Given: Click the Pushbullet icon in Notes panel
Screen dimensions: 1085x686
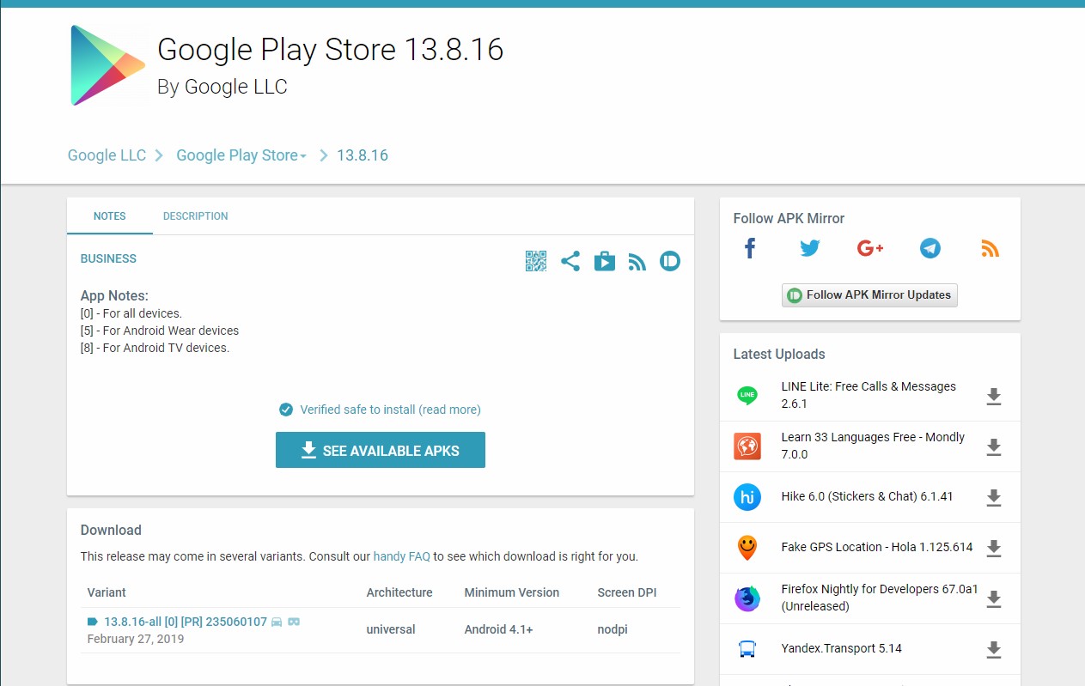Looking at the screenshot, I should coord(670,261).
